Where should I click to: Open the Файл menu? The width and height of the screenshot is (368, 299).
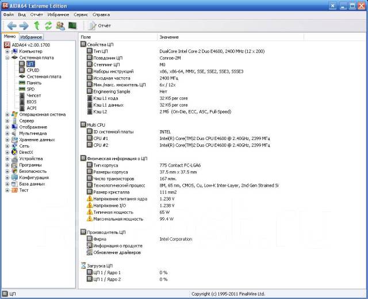pos(9,14)
